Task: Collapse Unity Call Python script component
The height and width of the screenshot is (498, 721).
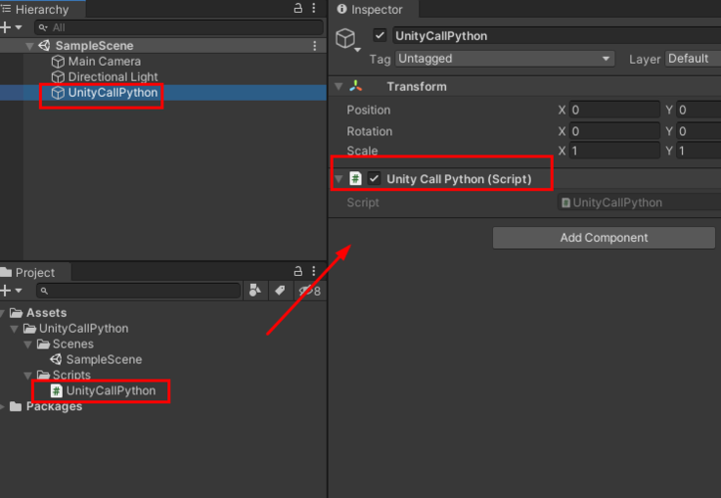Action: [339, 179]
